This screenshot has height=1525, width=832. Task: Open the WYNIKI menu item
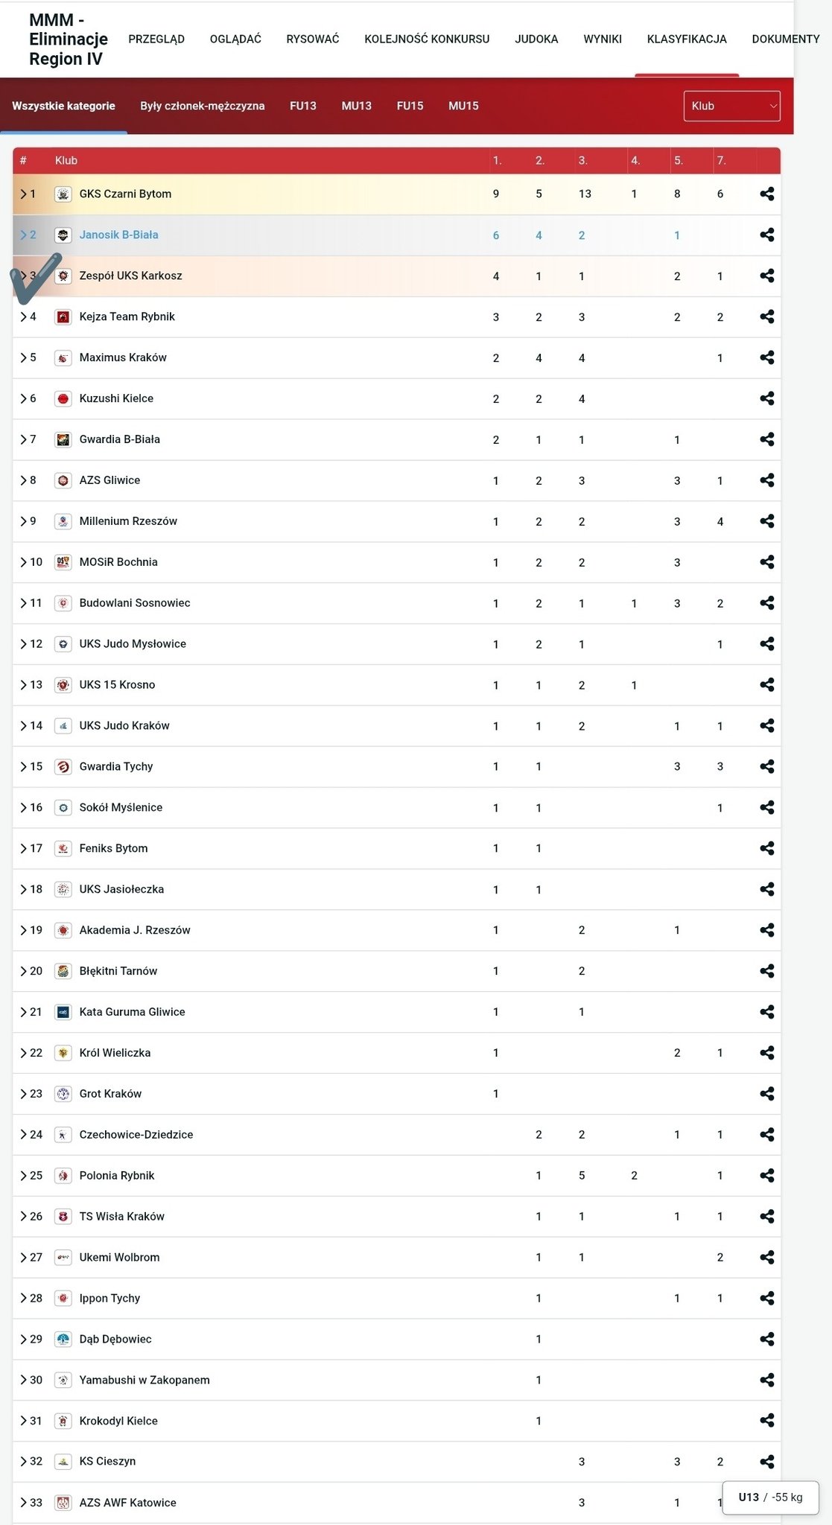pos(602,39)
